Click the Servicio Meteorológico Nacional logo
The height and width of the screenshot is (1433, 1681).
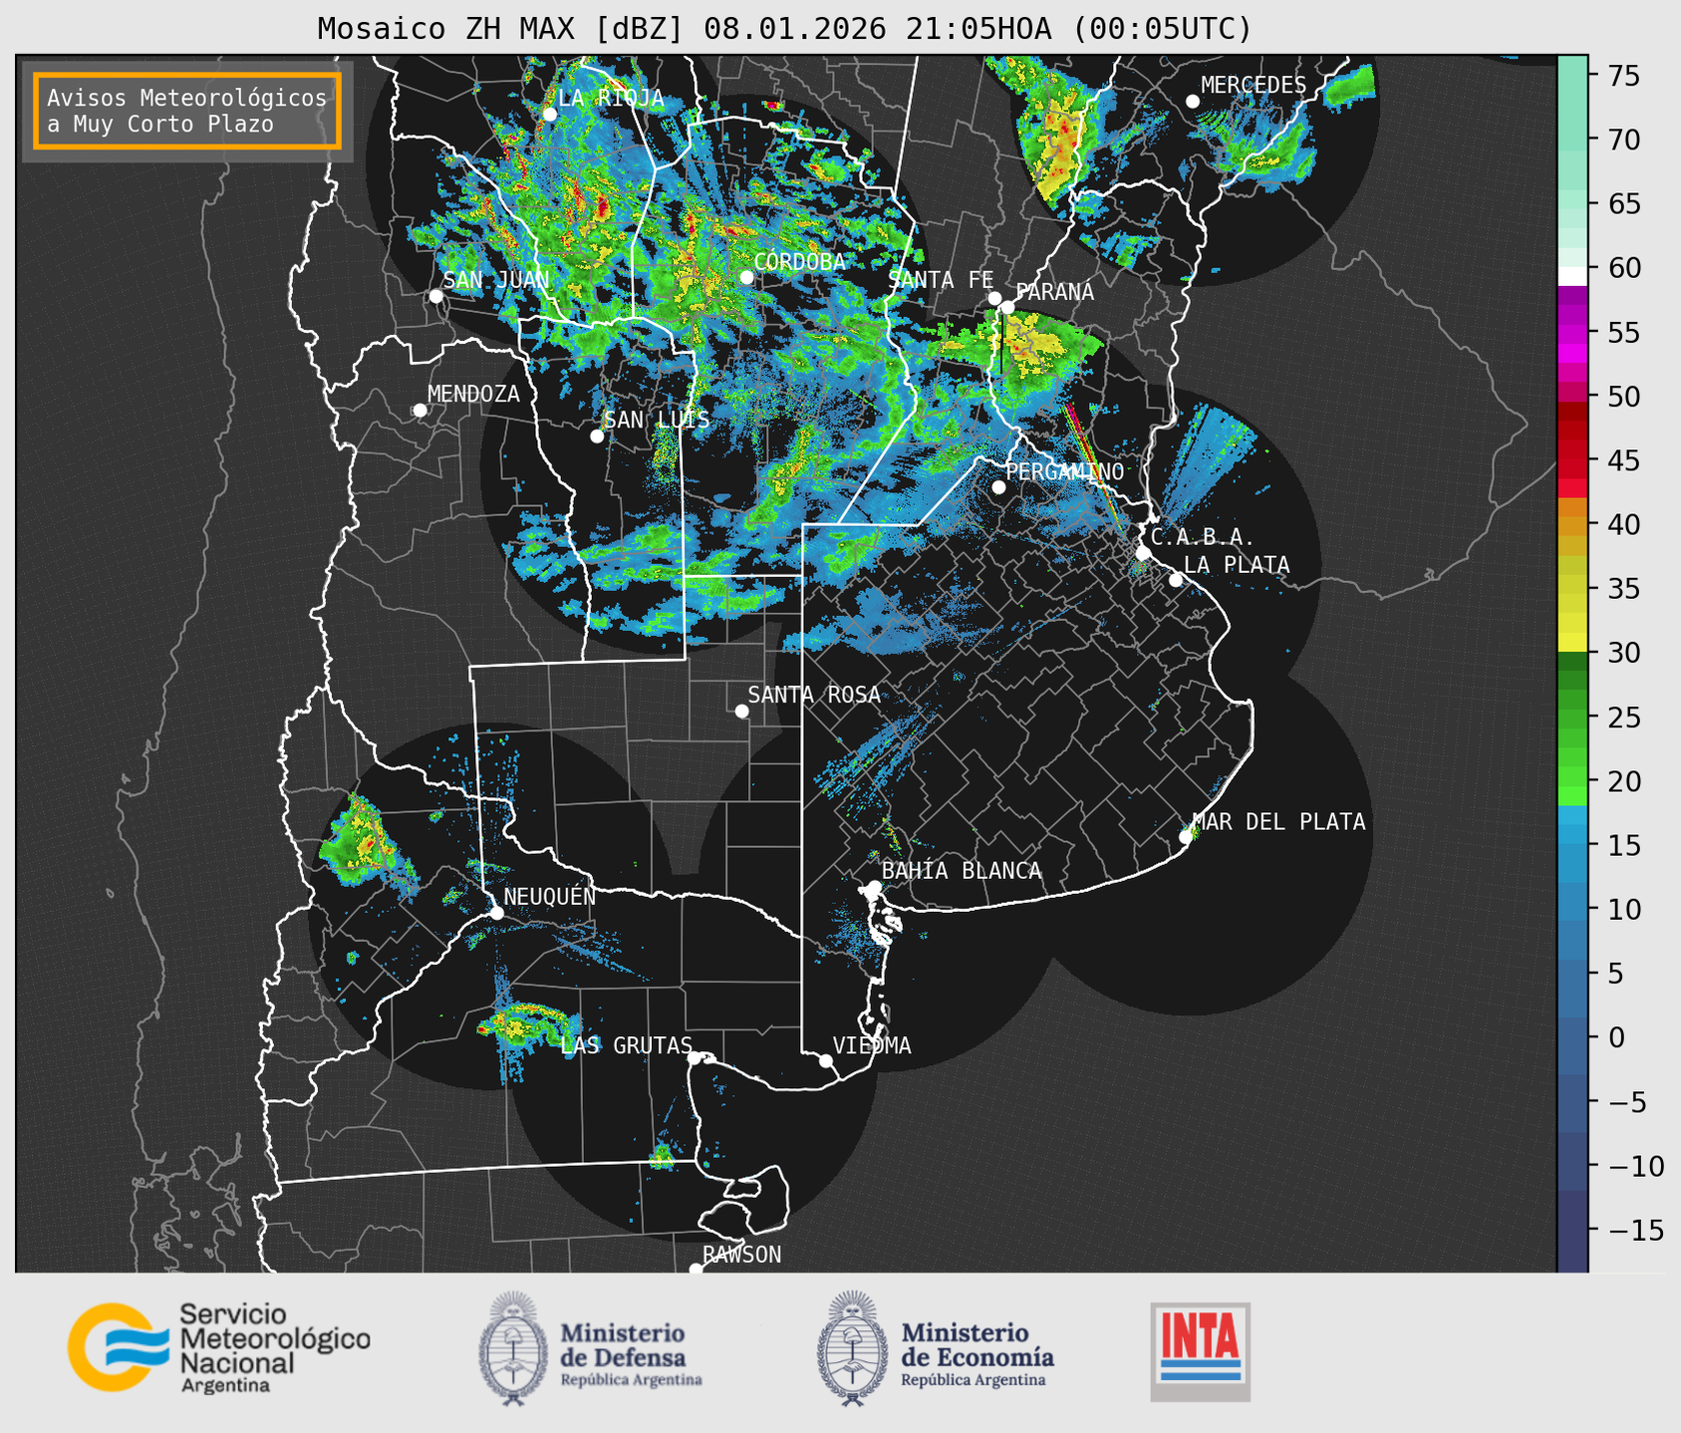pyautogui.click(x=218, y=1347)
